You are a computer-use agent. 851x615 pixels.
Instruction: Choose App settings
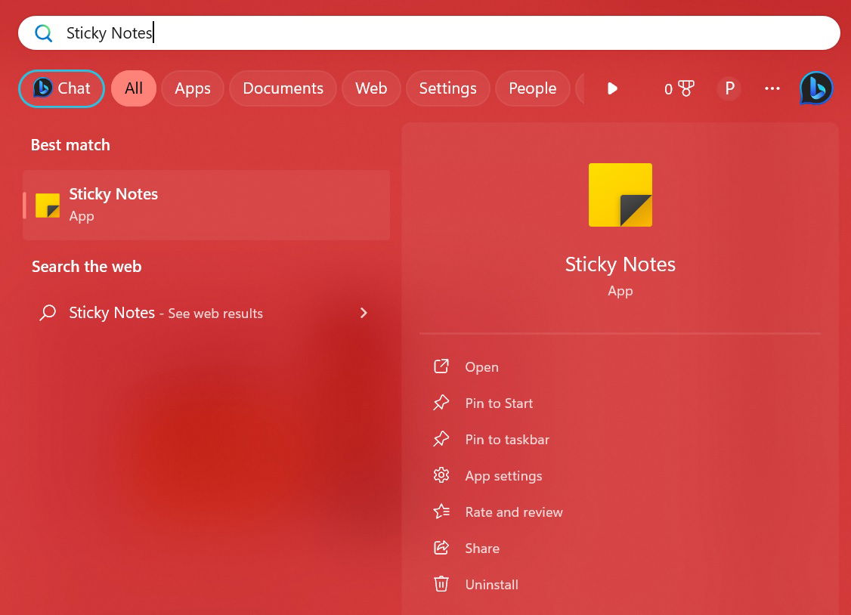click(503, 476)
